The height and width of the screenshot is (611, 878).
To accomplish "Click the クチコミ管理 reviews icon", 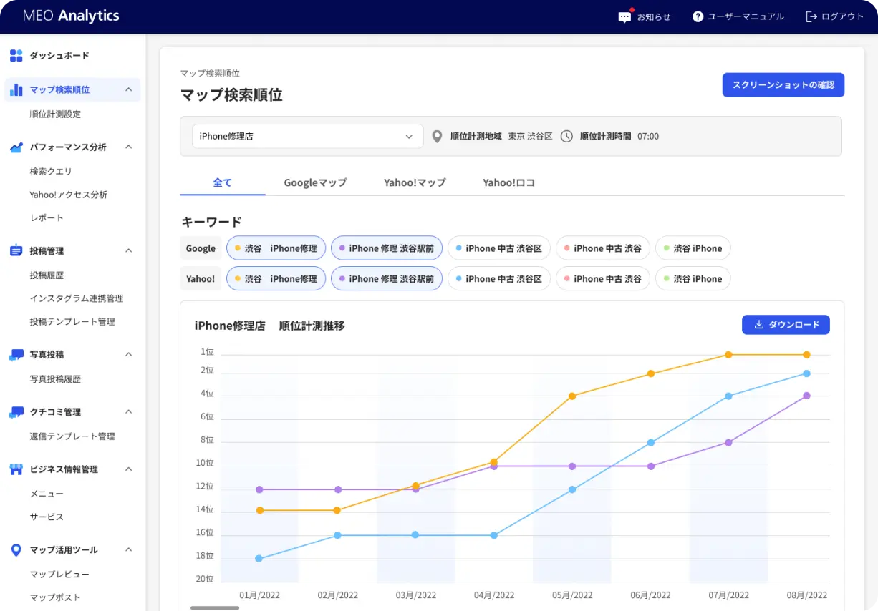I will pyautogui.click(x=15, y=411).
